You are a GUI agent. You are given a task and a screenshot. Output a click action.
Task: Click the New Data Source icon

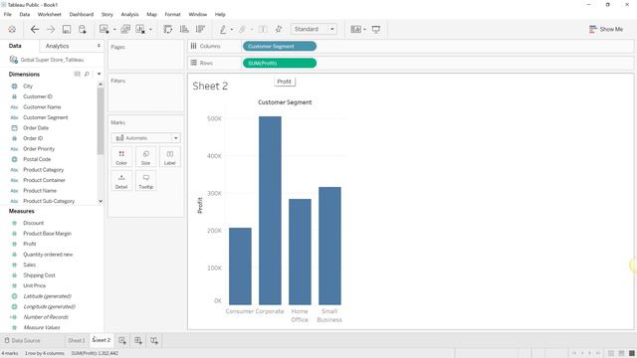83,29
